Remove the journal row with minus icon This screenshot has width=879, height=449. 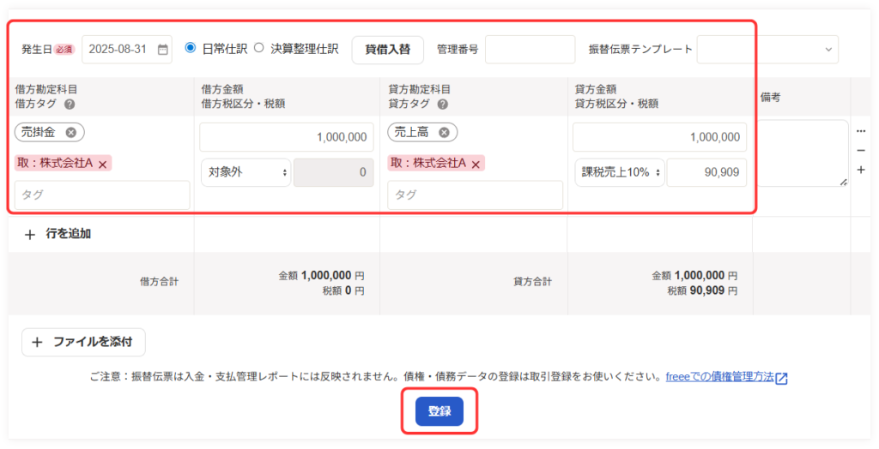pyautogui.click(x=861, y=151)
